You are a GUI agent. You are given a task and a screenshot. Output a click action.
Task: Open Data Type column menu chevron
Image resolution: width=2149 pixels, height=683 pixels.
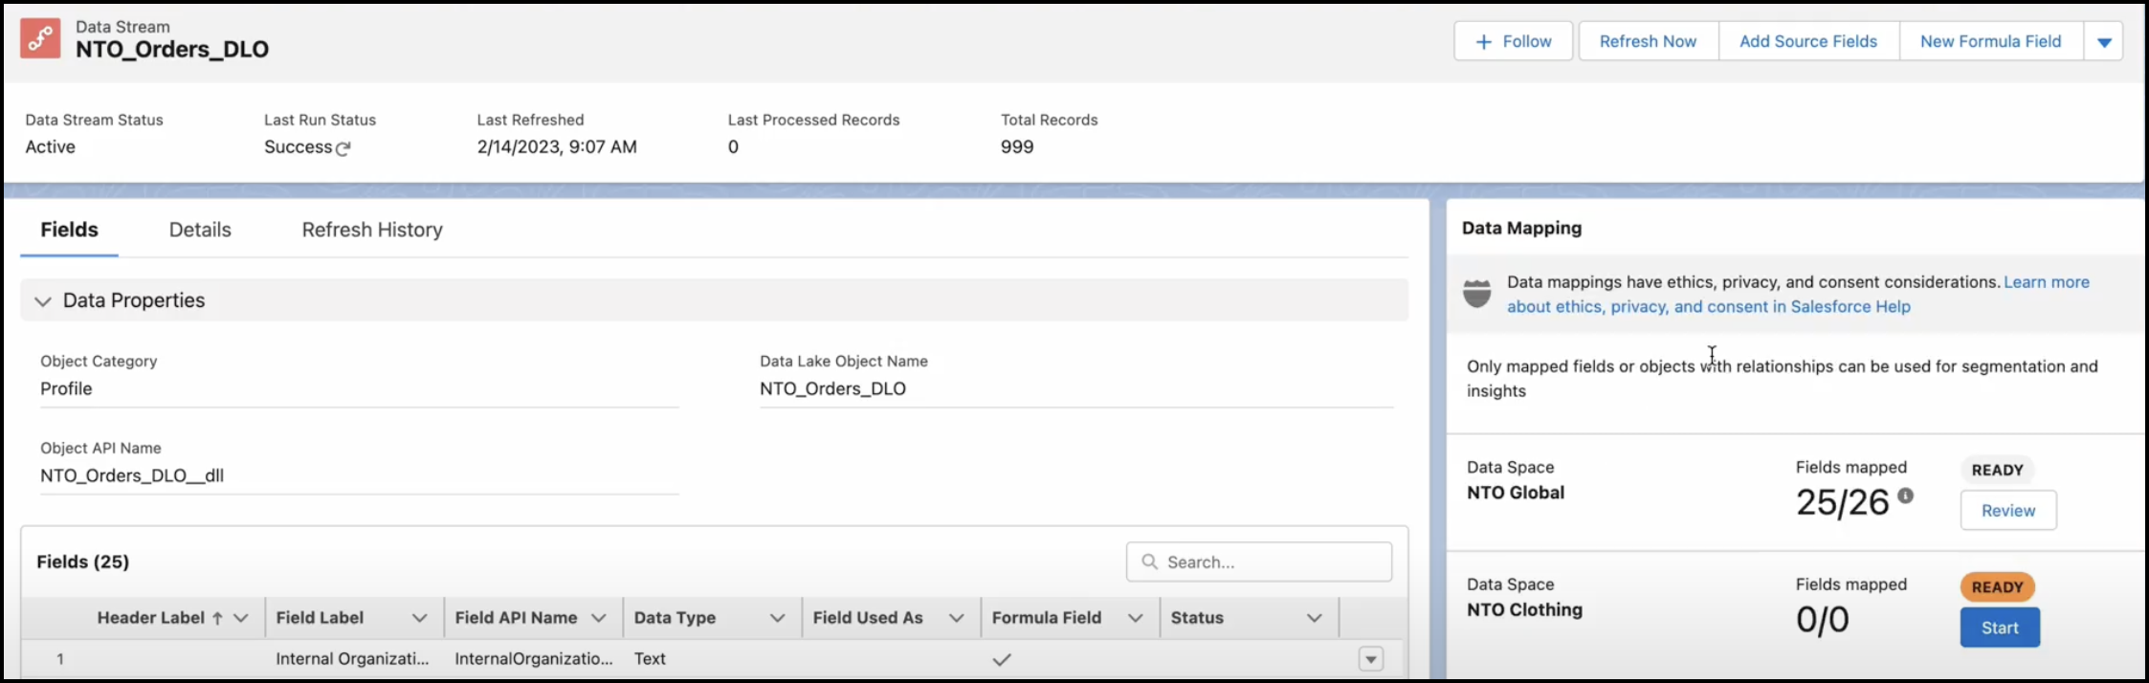[778, 618]
